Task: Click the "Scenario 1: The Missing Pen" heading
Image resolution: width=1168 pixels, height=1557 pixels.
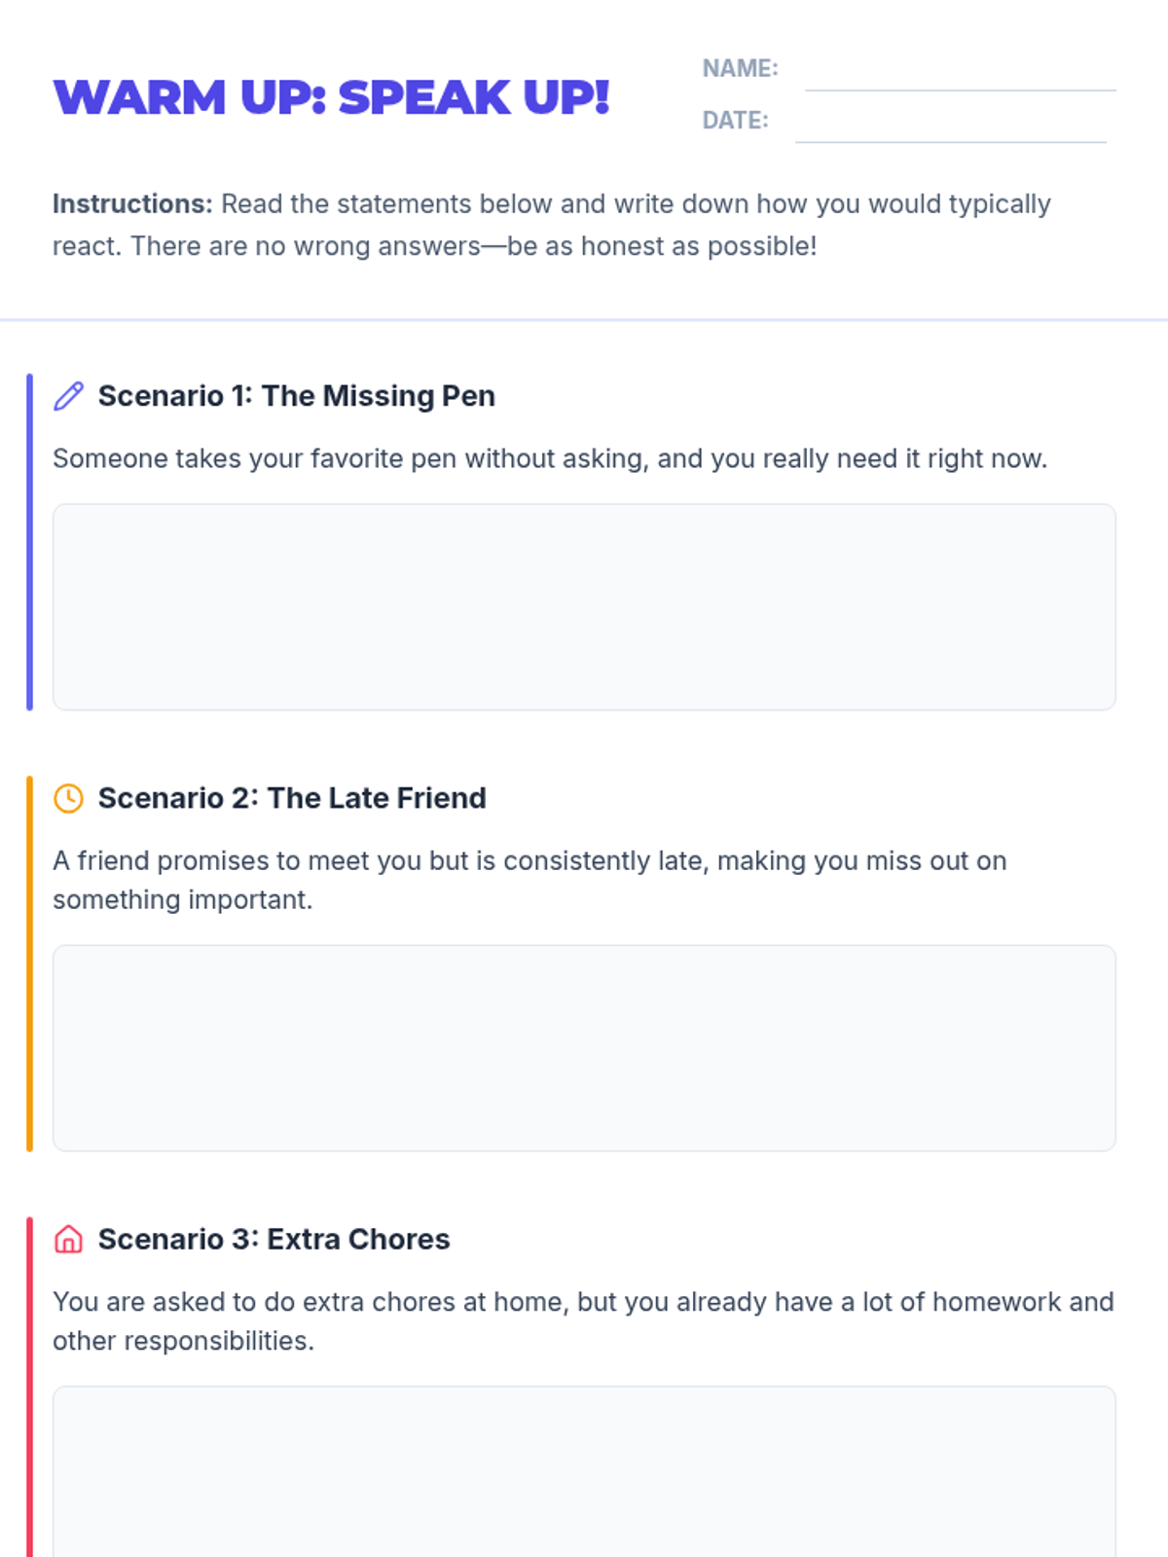Action: tap(297, 396)
